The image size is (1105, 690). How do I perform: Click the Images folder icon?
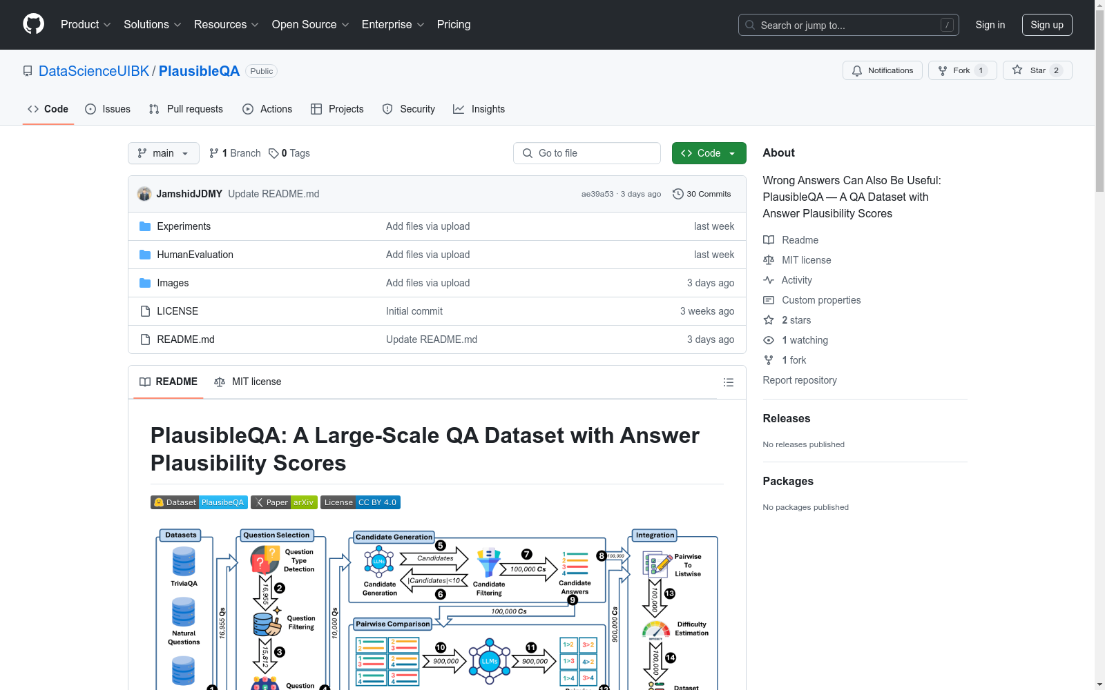pos(145,283)
